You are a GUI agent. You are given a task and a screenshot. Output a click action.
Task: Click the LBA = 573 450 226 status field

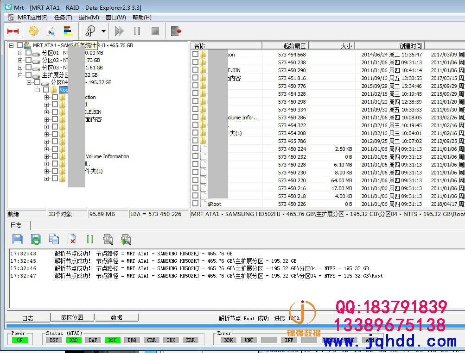tap(159, 214)
